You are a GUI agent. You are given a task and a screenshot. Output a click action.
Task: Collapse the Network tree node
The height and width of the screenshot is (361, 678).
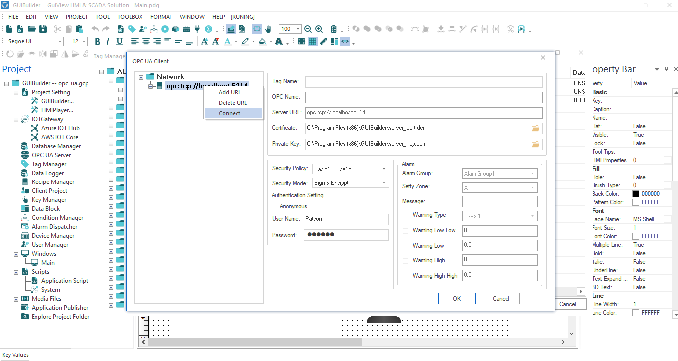click(142, 77)
